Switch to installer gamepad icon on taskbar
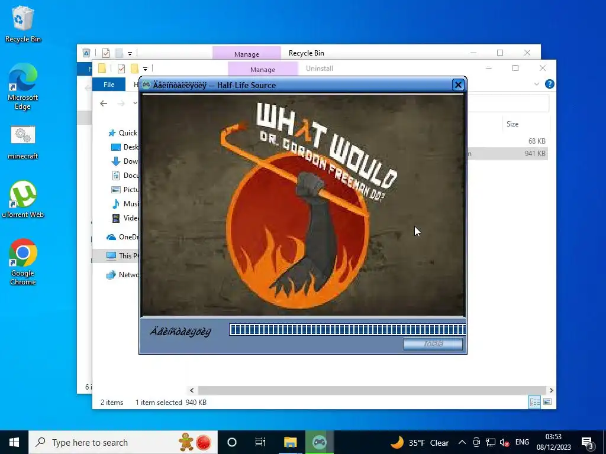 coord(319,442)
